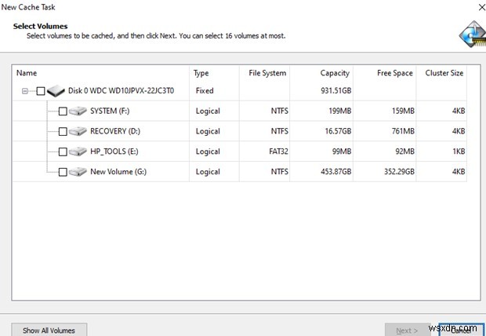Close the New Cache Task dialog
This screenshot has height=336, width=486.
pyautogui.click(x=481, y=7)
